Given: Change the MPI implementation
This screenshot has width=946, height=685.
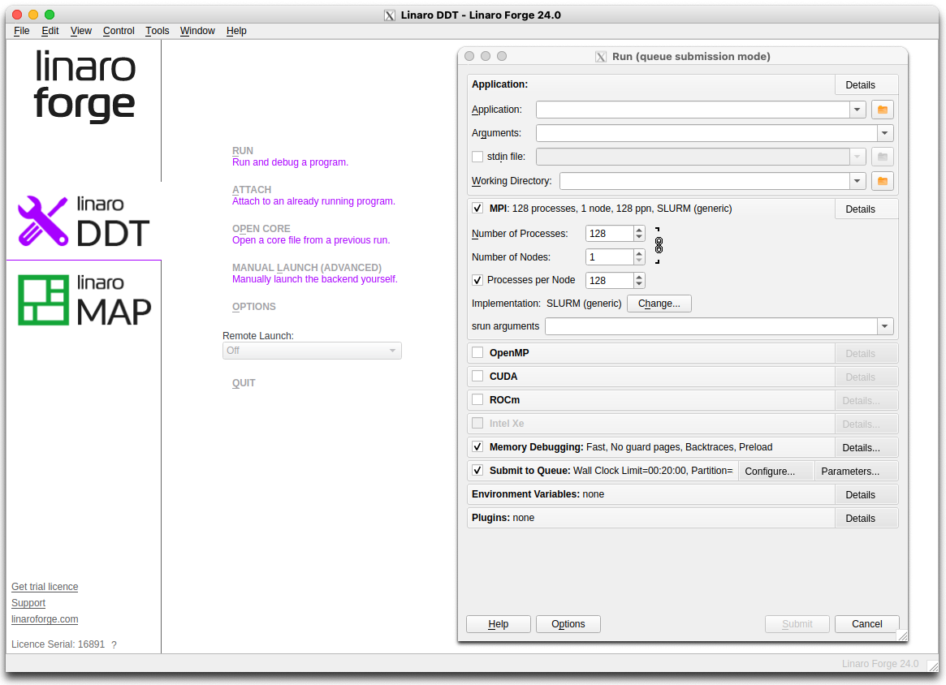Looking at the screenshot, I should tap(659, 304).
